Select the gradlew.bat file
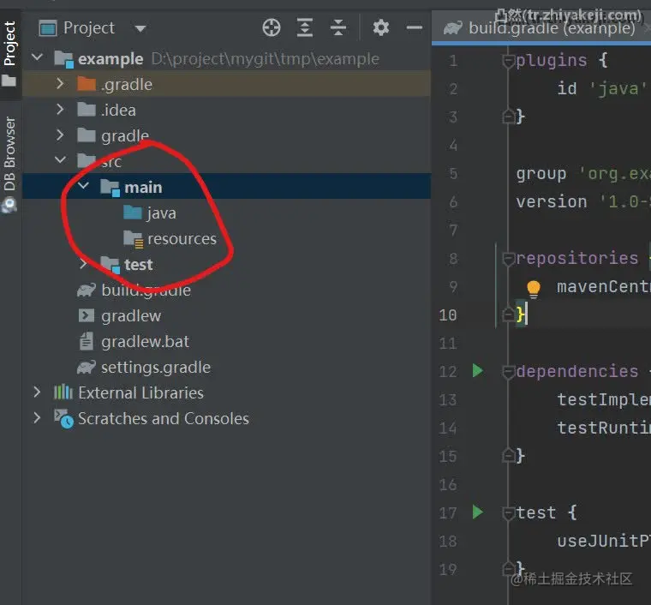The width and height of the screenshot is (651, 605). point(145,342)
